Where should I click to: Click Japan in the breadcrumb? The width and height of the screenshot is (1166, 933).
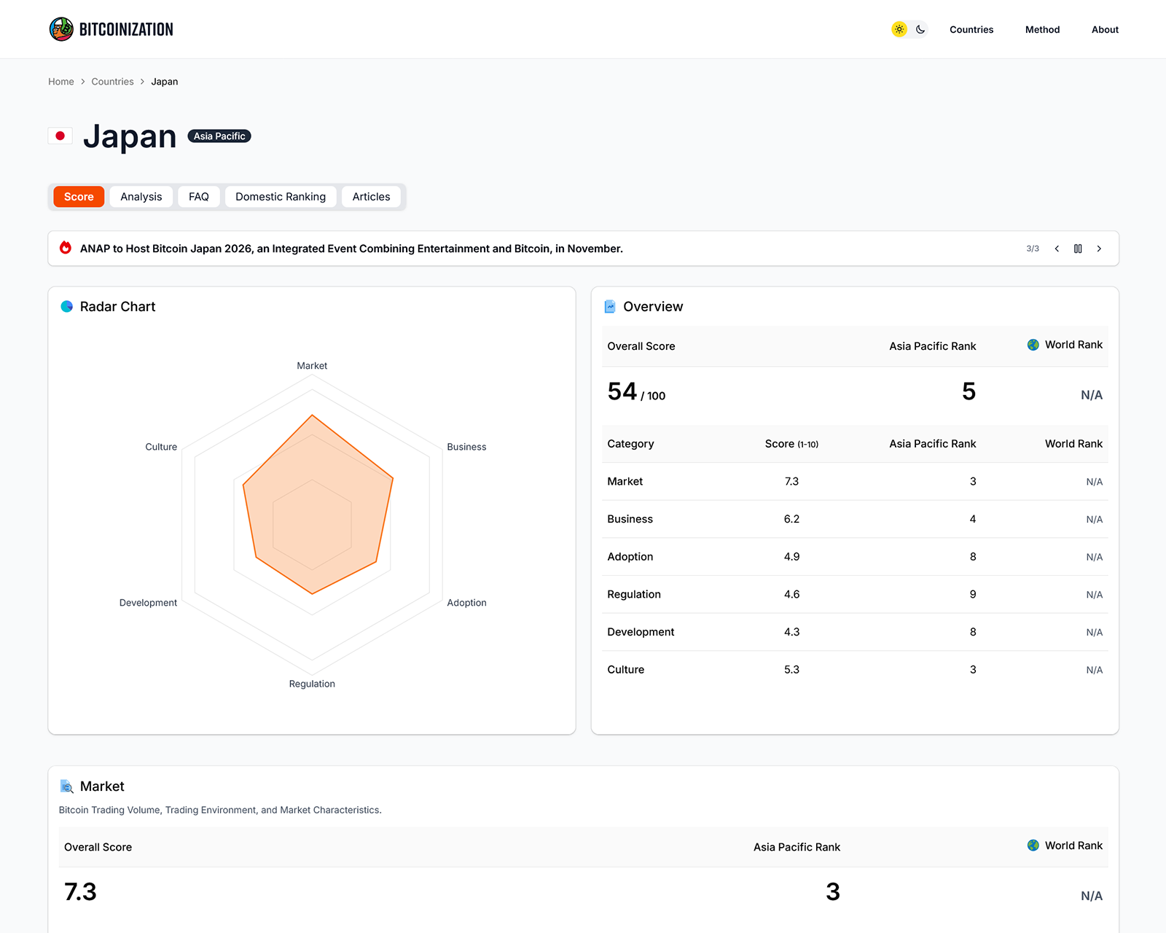tap(165, 82)
